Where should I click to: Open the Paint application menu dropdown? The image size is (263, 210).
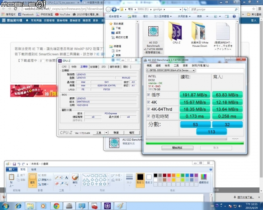[x=11, y=170]
